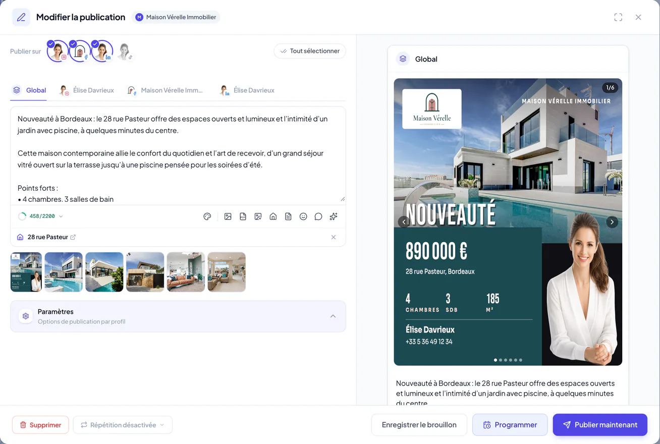
Task: Collapse the Paramètres section chevron
Action: pos(333,316)
